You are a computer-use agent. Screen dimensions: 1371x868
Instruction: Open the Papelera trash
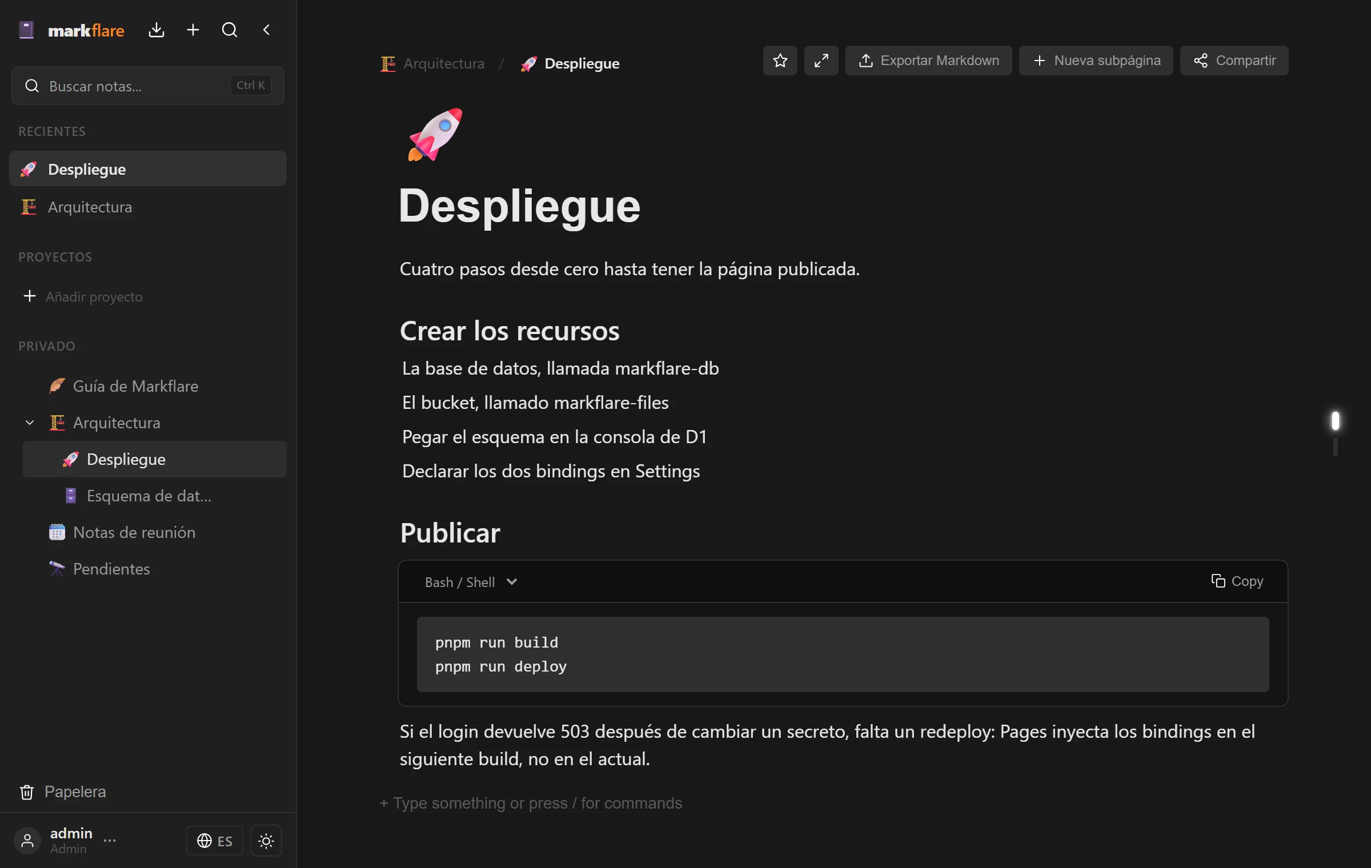click(x=63, y=791)
